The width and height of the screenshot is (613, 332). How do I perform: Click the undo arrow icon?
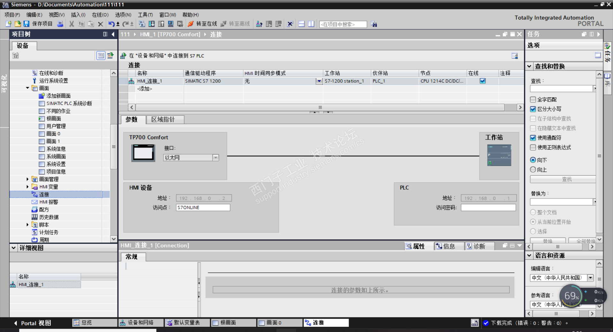(111, 24)
